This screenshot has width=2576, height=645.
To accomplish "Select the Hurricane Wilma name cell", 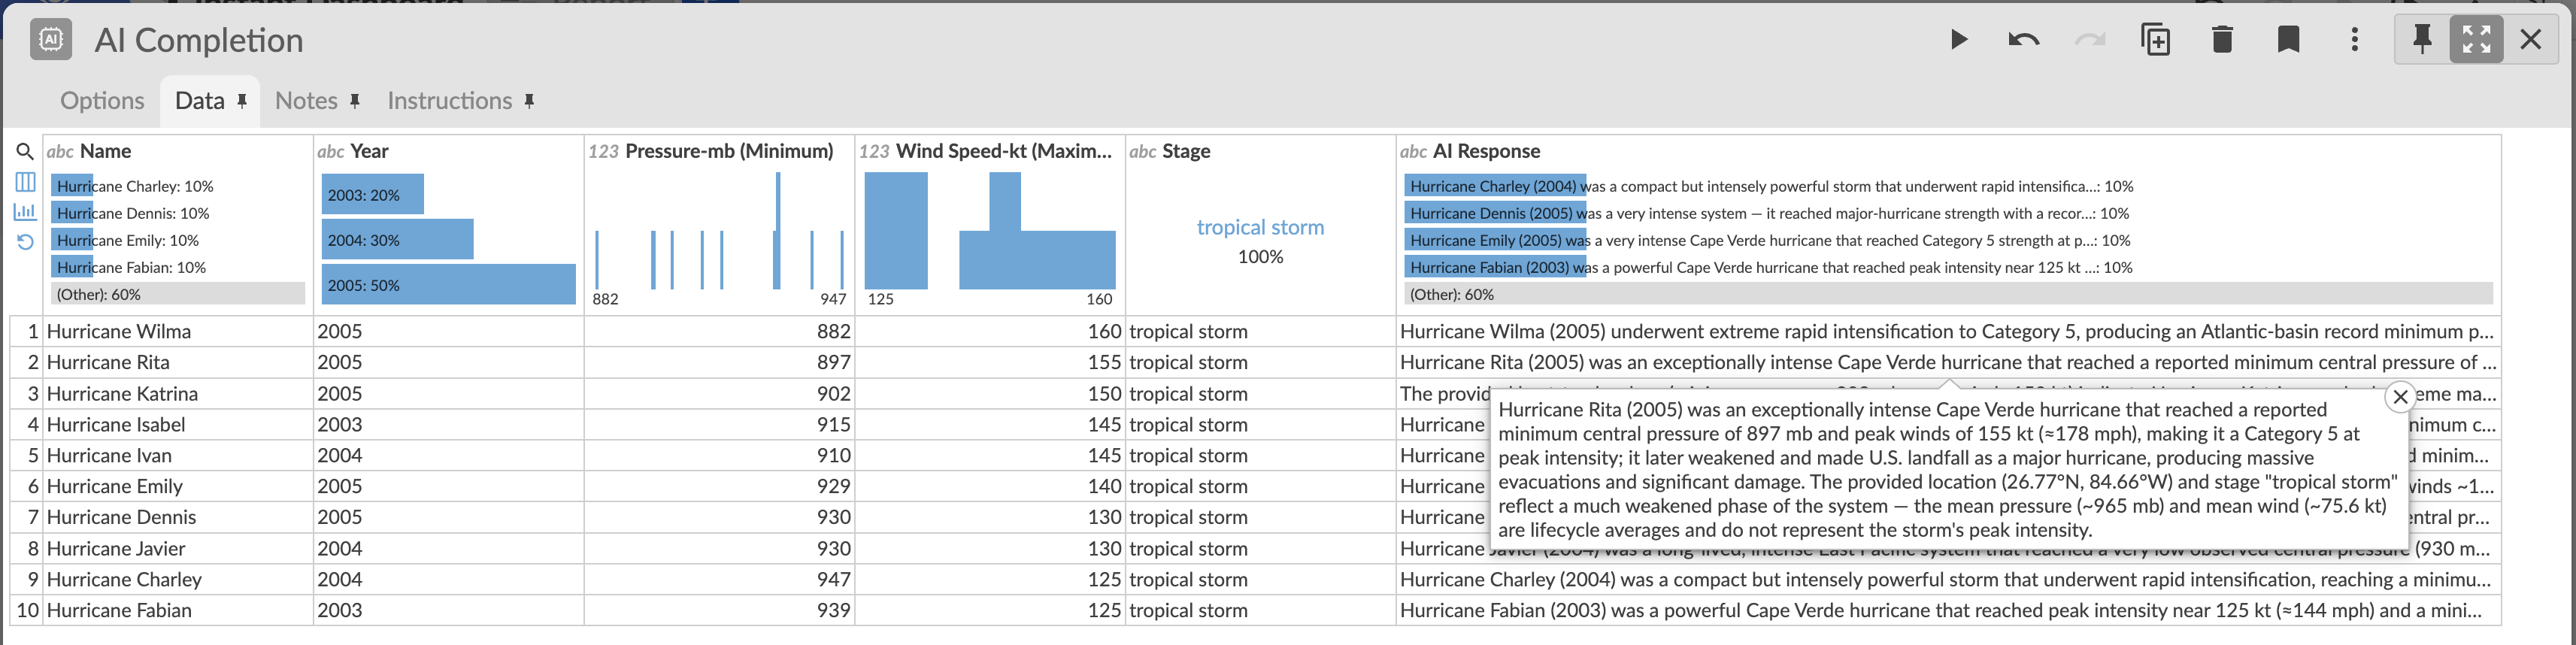I will click(178, 331).
